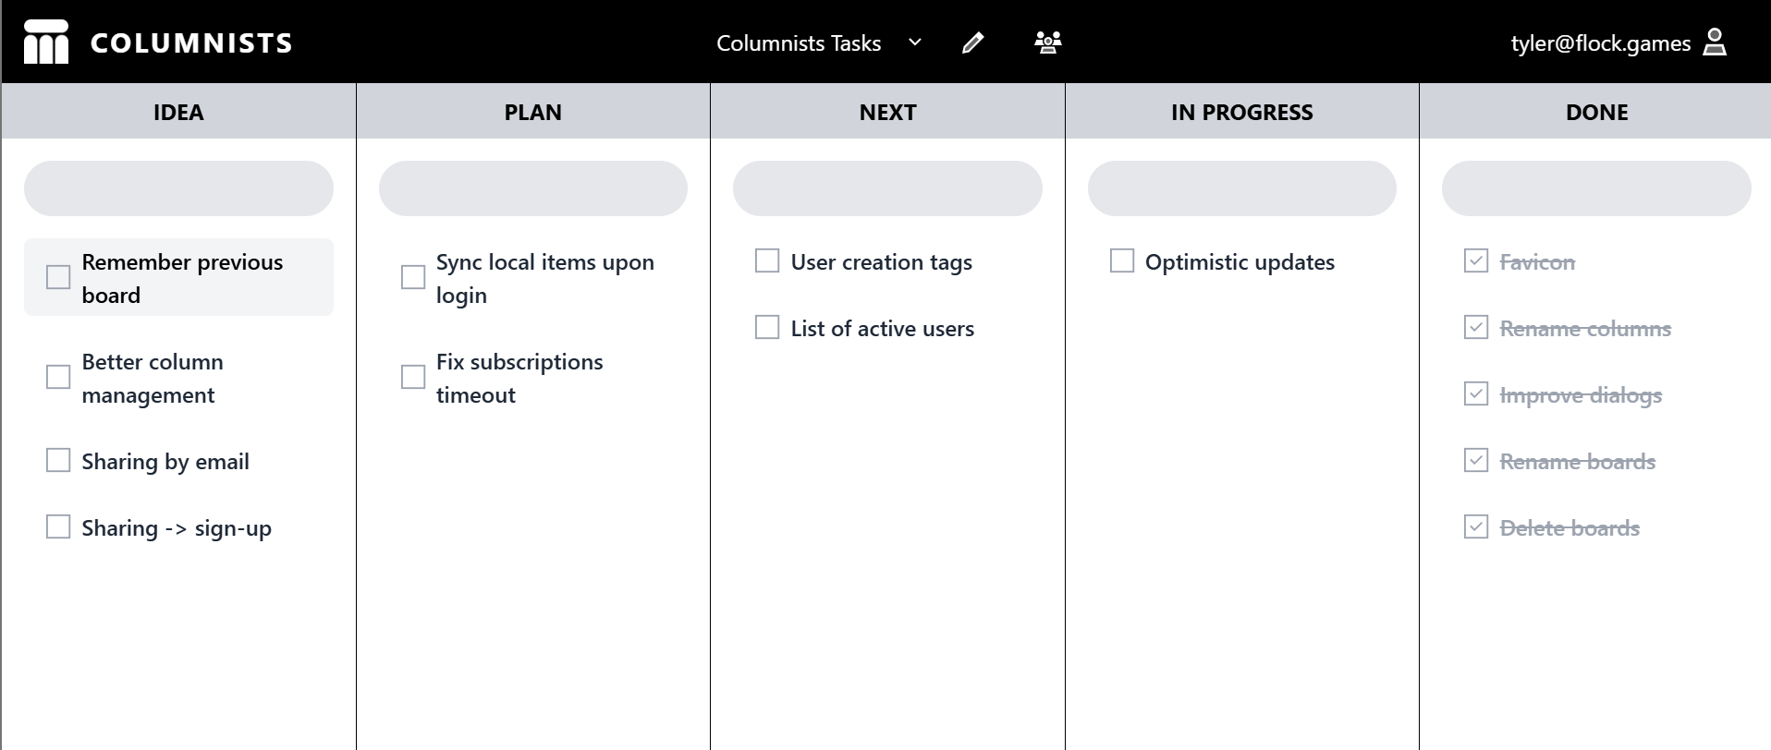Click the Sharing by email task text
Image resolution: width=1771 pixels, height=750 pixels.
[165, 461]
